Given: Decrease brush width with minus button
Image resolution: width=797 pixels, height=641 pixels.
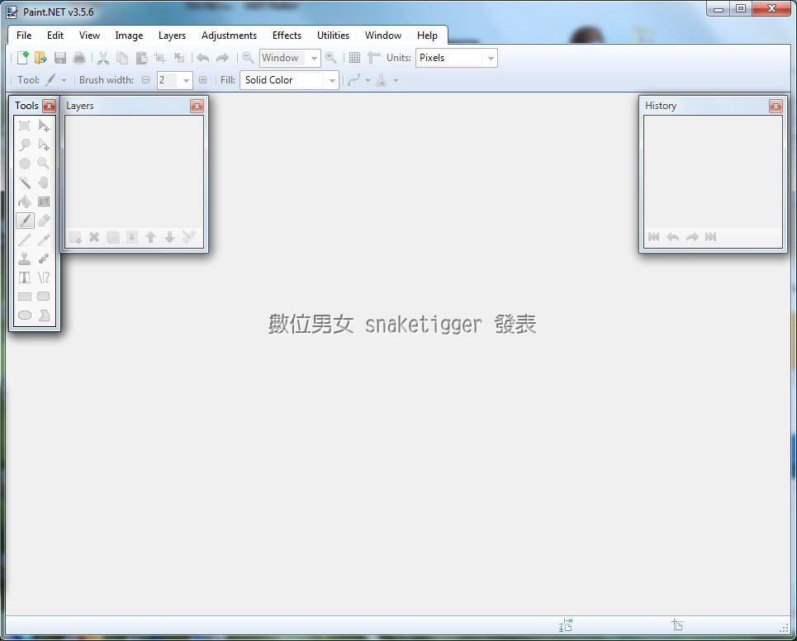Looking at the screenshot, I should (146, 80).
